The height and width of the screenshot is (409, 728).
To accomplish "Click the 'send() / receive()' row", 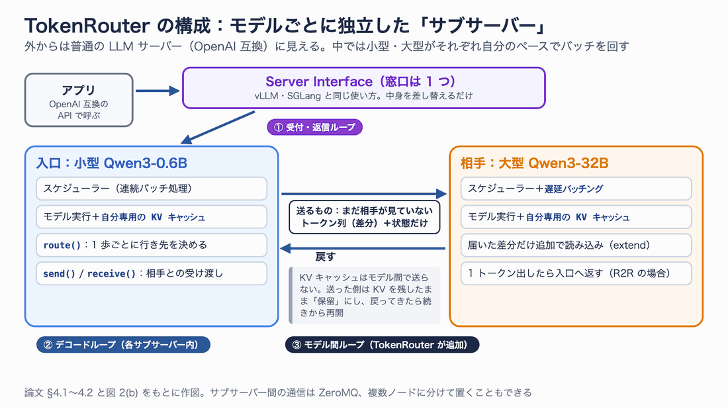I will pyautogui.click(x=152, y=273).
